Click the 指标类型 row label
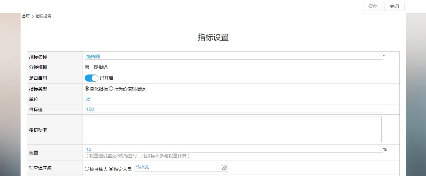Viewport: 426px width, 176px height. click(x=38, y=89)
